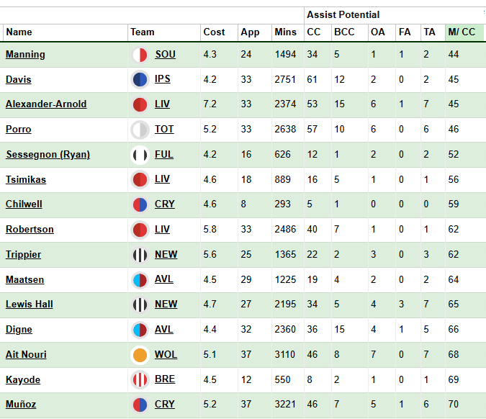Click the Crystal Palace badge in Chilwell's row
This screenshot has height=419, width=486.
click(x=140, y=204)
